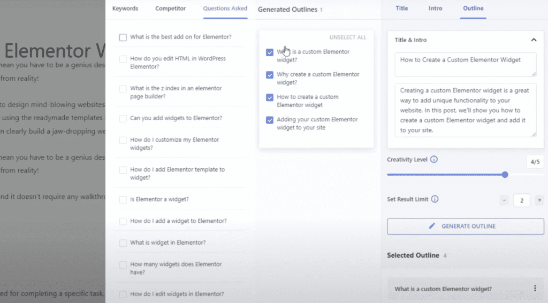This screenshot has height=303, width=548.
Task: Click the intro text area
Action: click(465, 110)
